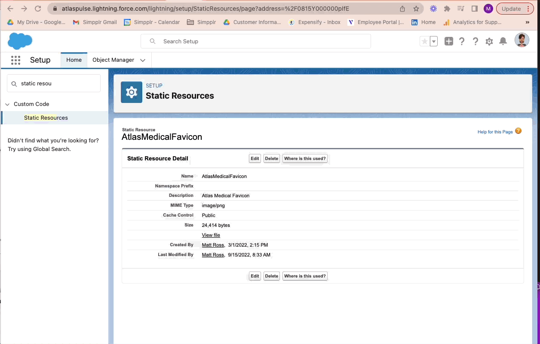Open Matt Ross link in Last Modified By
540x344 pixels.
pos(213,255)
